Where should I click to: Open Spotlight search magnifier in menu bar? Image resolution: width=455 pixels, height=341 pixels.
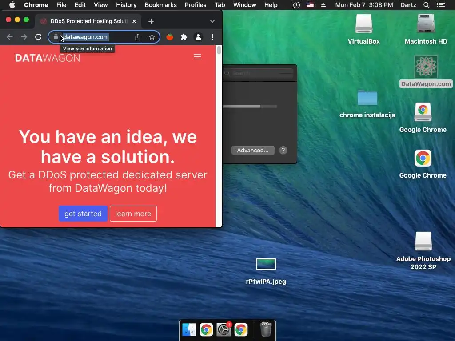pos(426,5)
